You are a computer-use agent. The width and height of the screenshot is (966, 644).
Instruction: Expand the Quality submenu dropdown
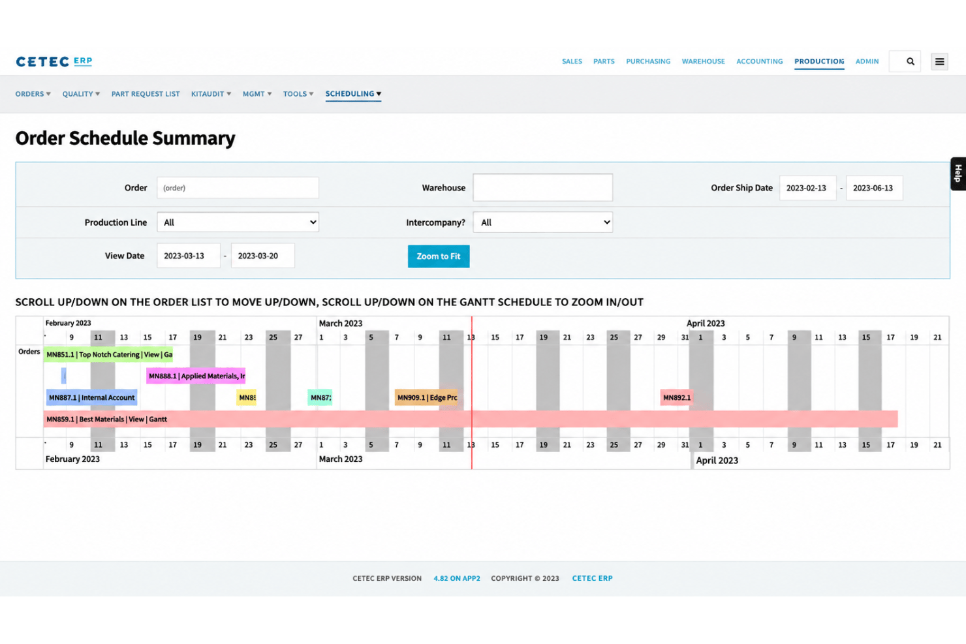[x=81, y=94]
